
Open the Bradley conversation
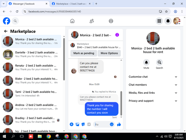(x=31, y=120)
